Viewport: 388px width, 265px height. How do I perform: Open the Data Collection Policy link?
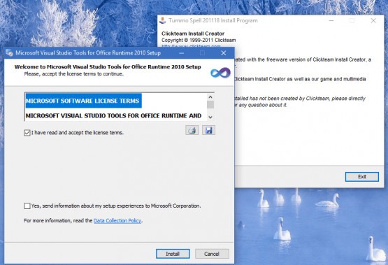[117, 220]
